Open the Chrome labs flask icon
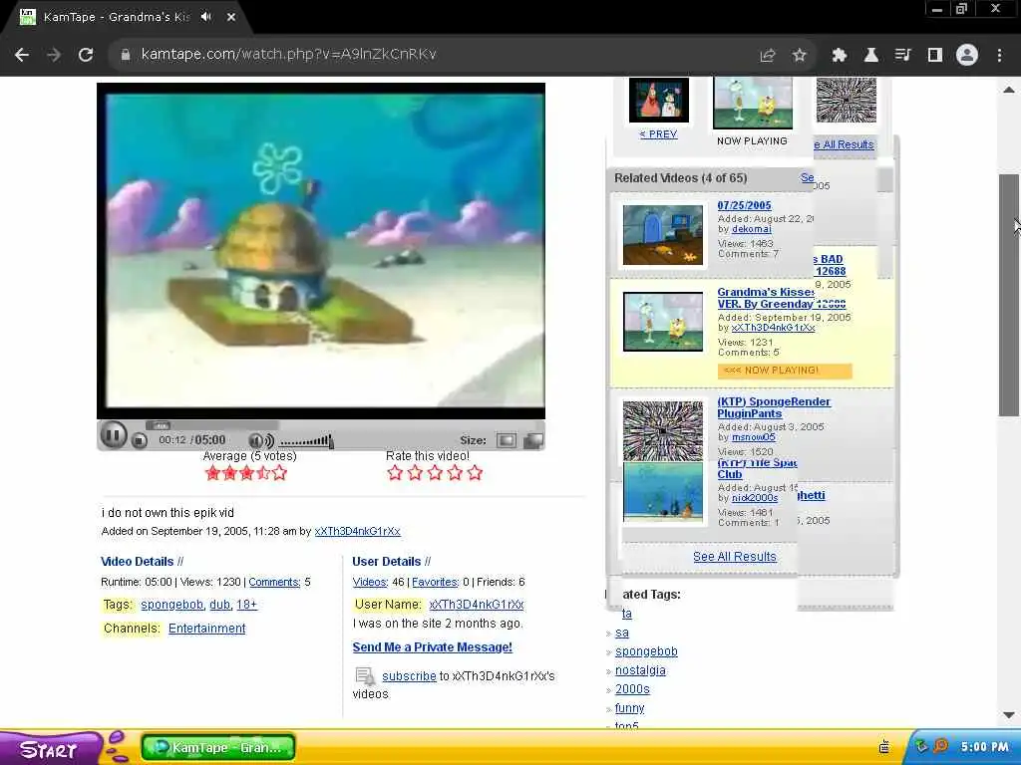 [870, 56]
